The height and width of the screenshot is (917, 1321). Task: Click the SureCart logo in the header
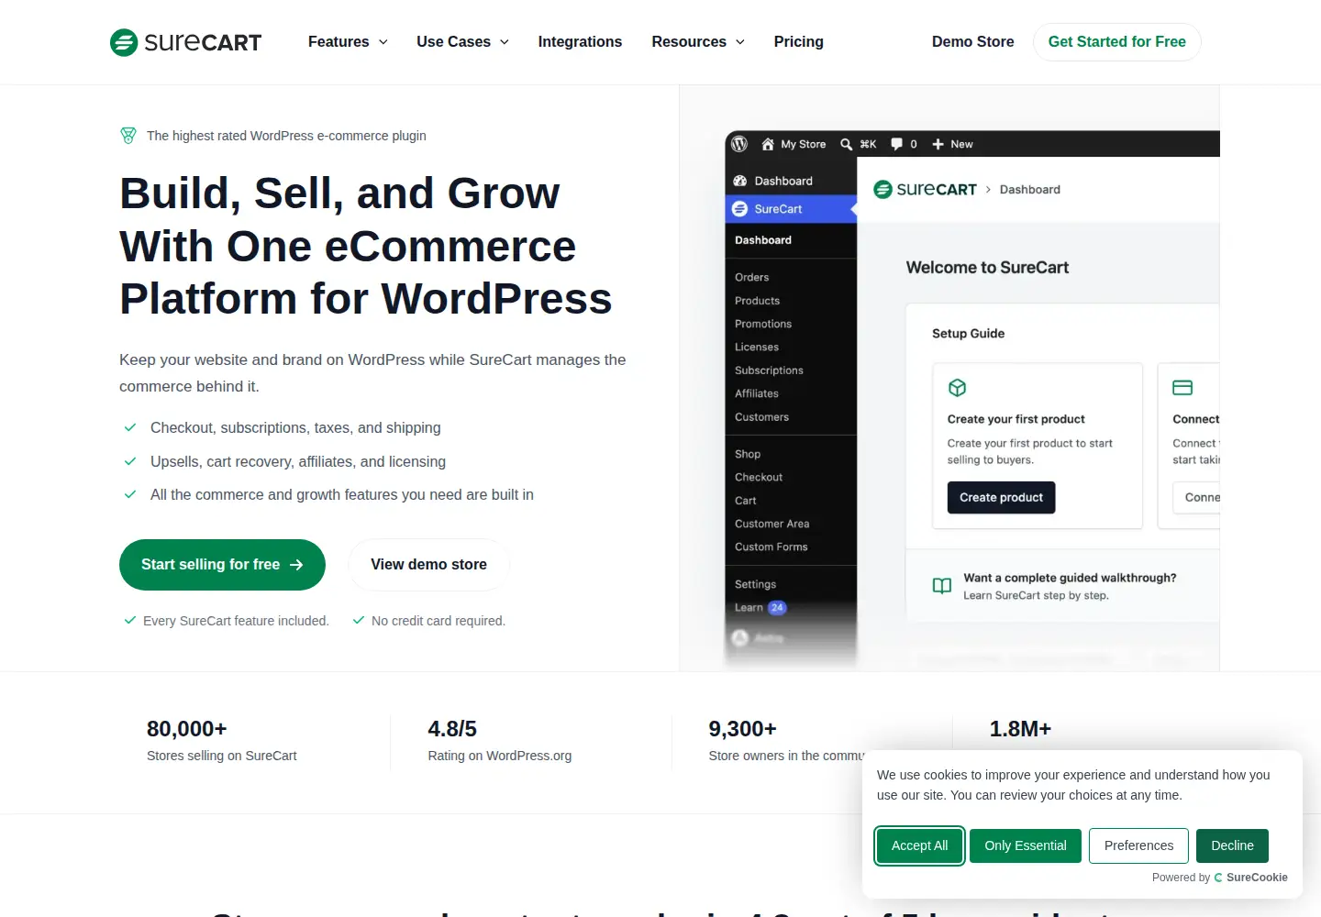(185, 42)
